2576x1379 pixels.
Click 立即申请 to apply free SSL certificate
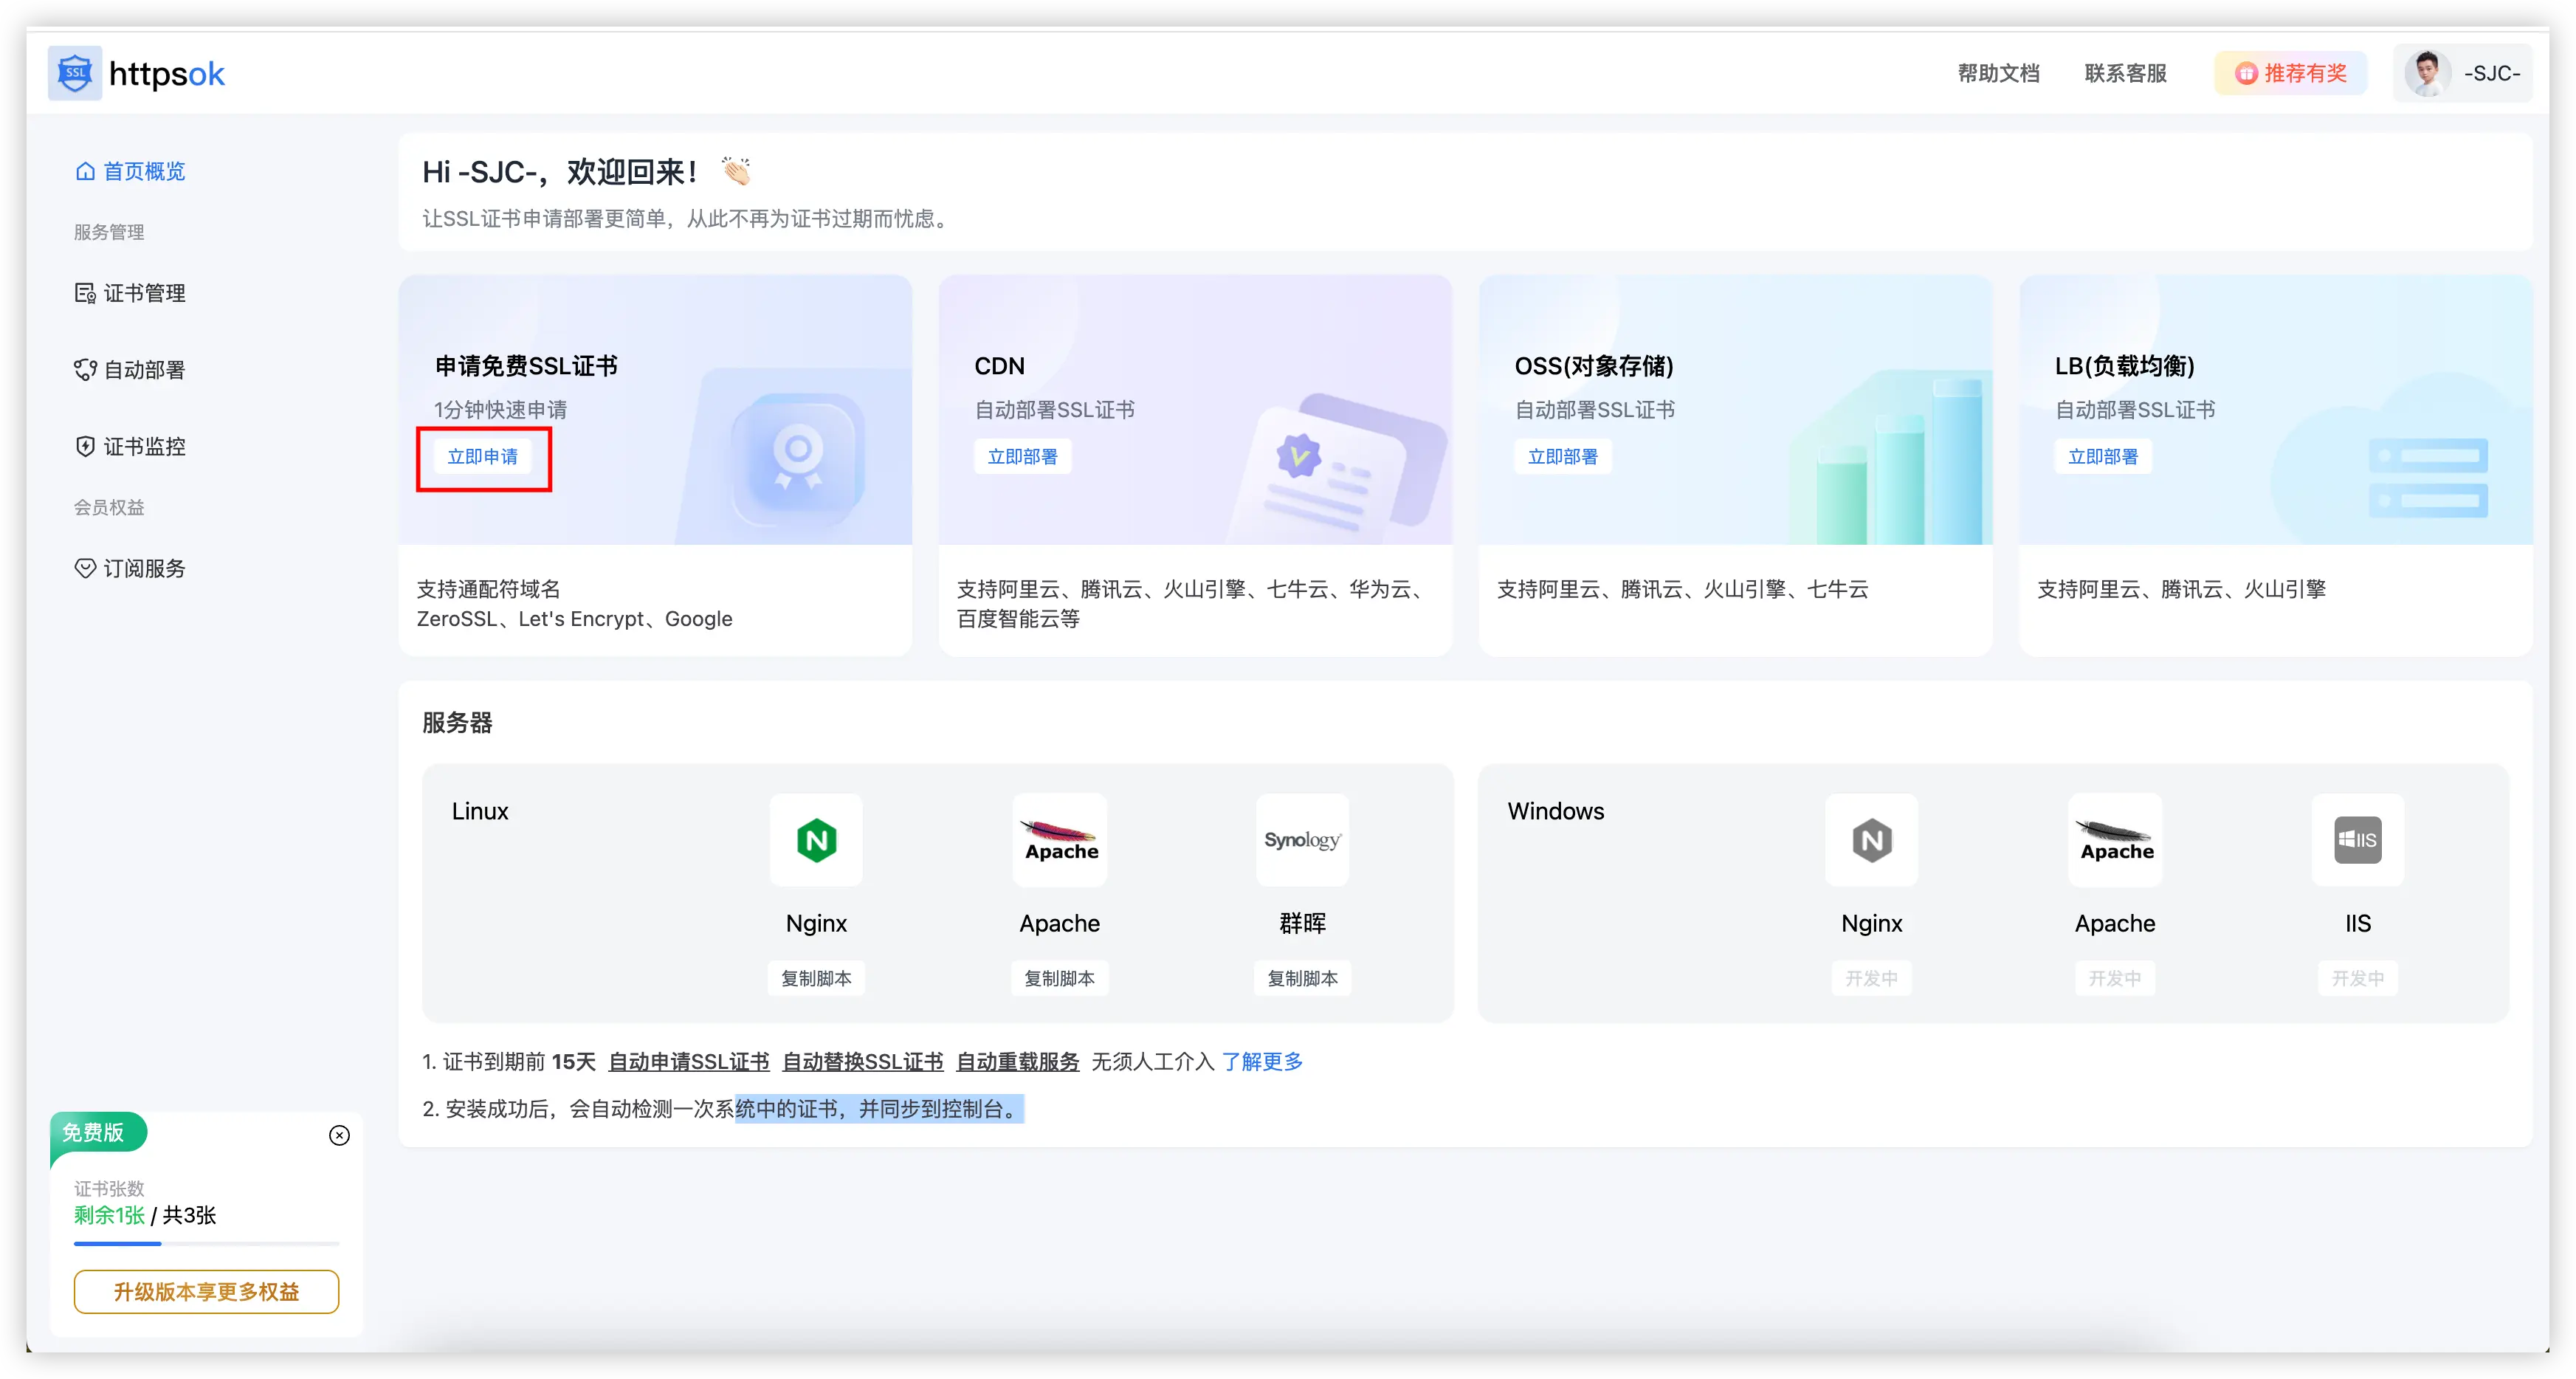coord(483,457)
